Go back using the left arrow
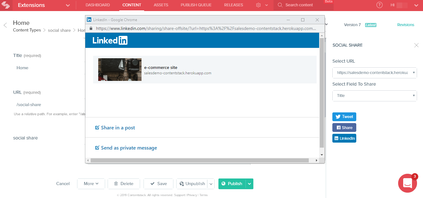 [5, 25]
